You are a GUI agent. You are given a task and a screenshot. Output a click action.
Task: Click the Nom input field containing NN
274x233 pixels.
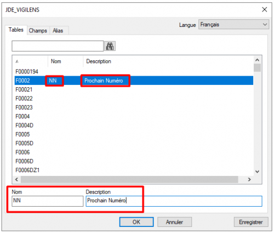tap(48, 201)
